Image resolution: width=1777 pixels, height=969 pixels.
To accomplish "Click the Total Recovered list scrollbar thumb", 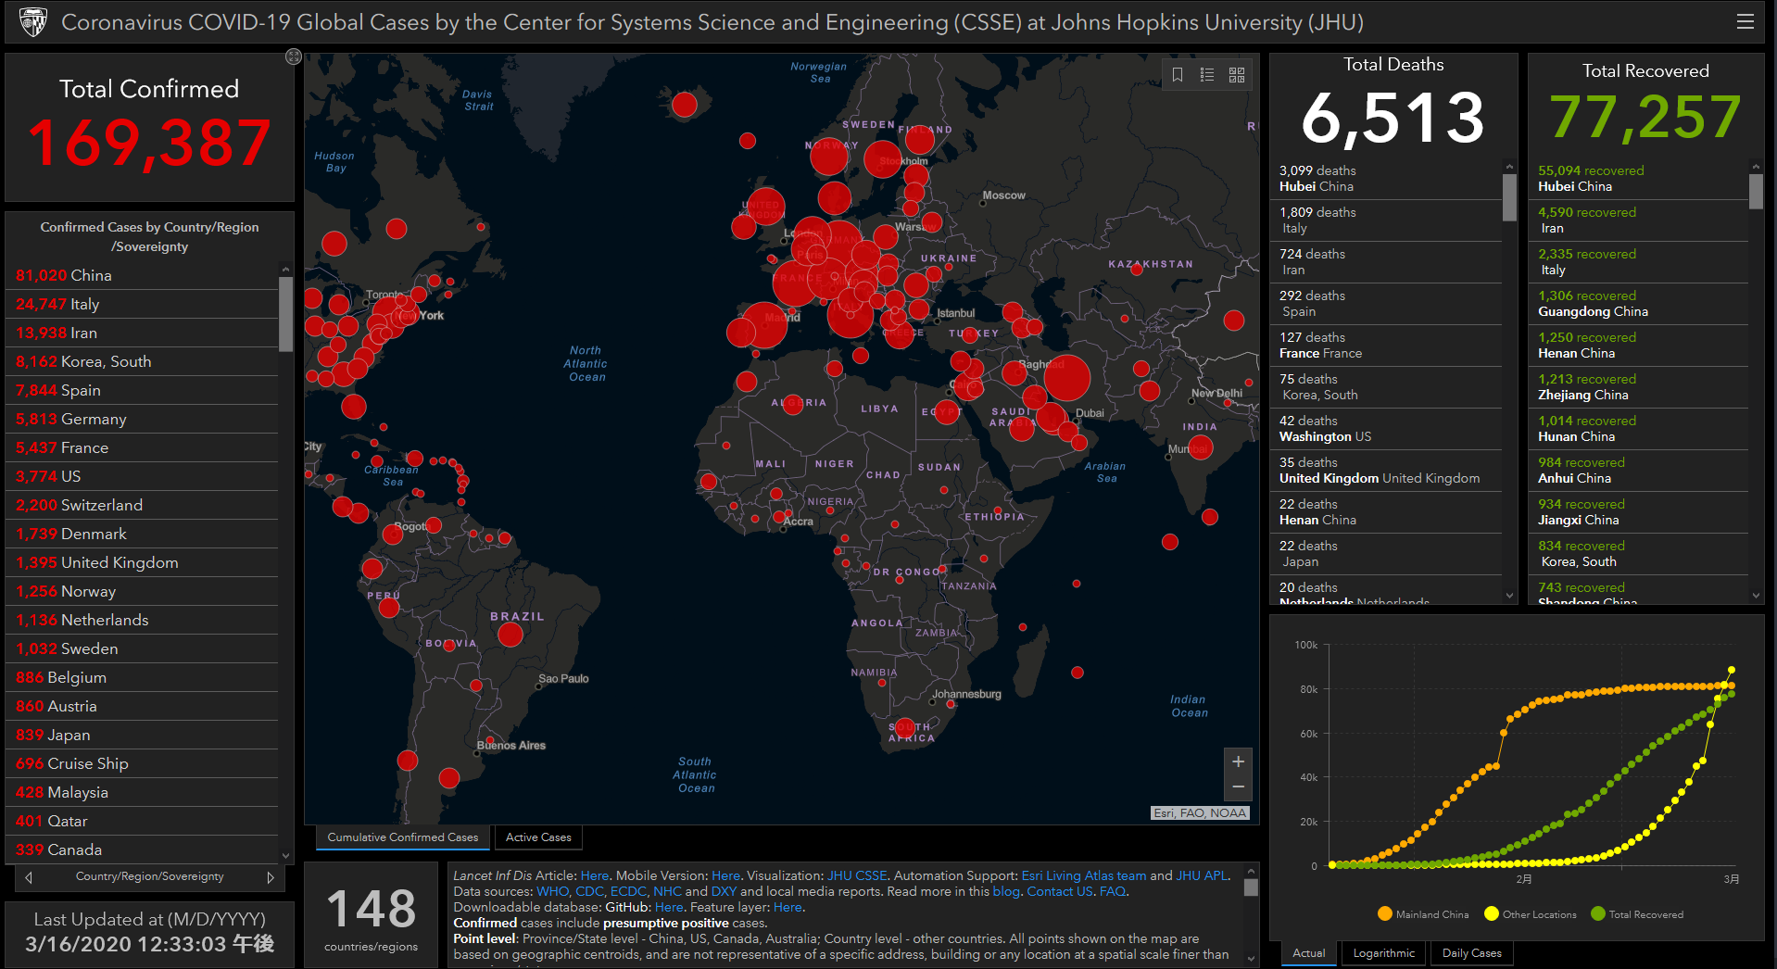I will 1756,192.
